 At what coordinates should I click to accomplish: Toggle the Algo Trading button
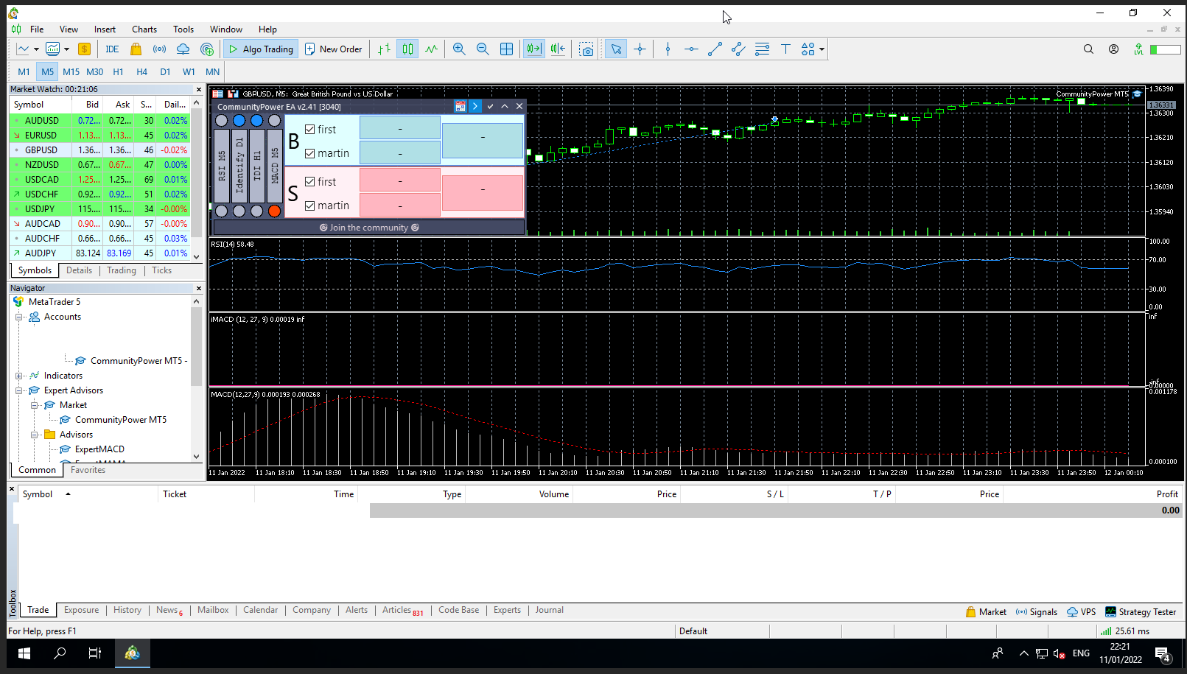[261, 49]
